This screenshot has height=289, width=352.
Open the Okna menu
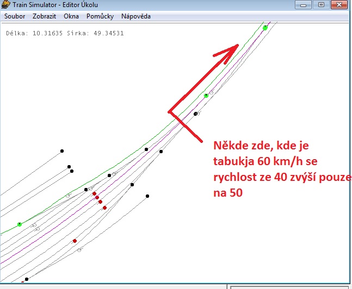click(71, 16)
